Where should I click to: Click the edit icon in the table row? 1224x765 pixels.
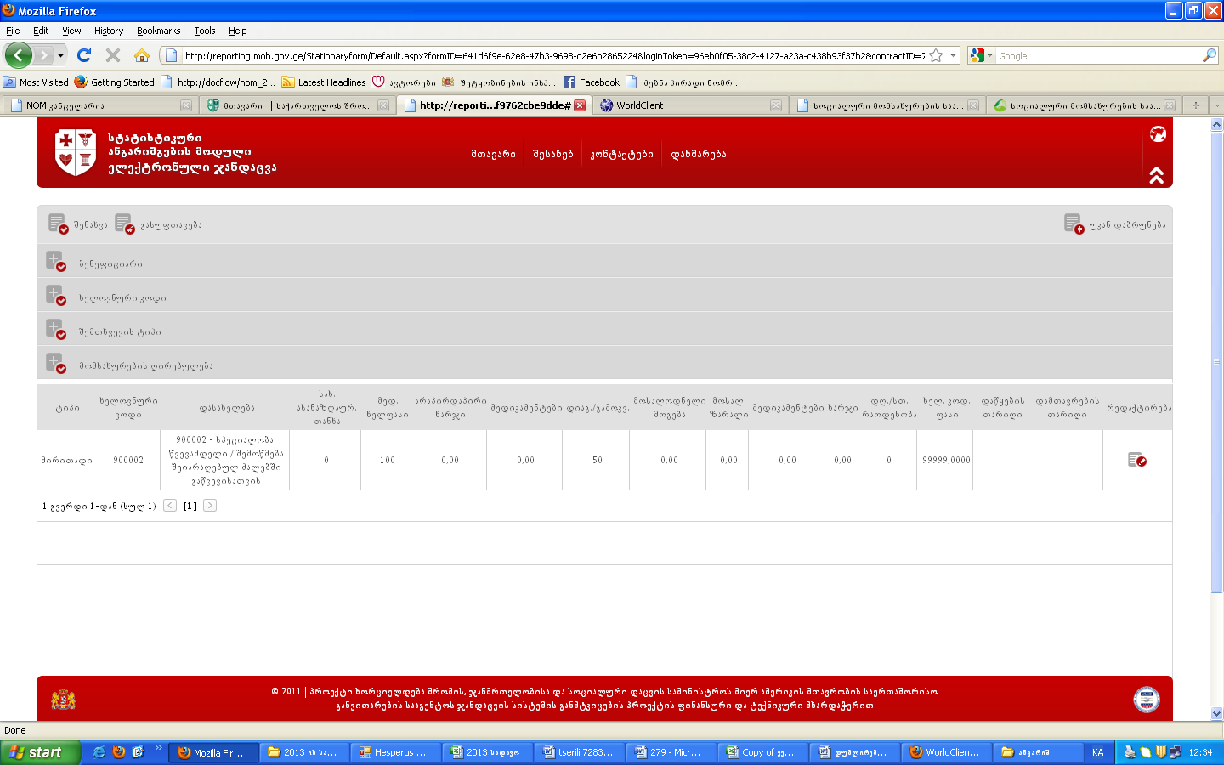[x=1136, y=460]
